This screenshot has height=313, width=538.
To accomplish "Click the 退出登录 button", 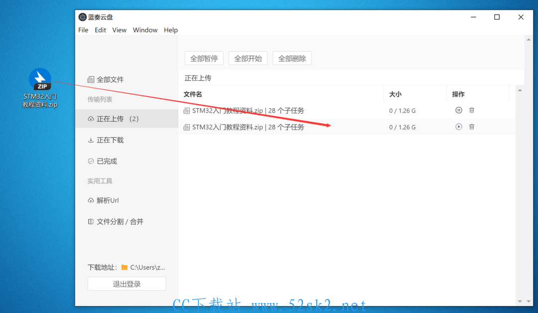I will point(127,284).
